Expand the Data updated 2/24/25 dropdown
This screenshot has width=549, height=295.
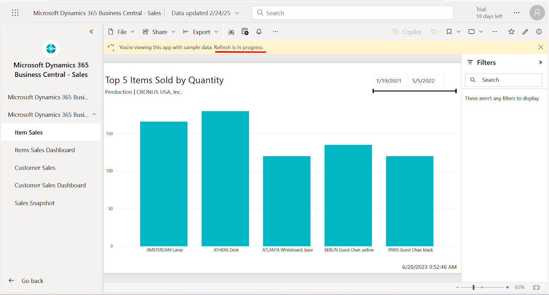pos(205,13)
